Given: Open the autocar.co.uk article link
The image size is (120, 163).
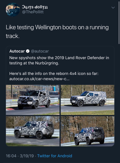Looking at the screenshot, I should 39,79.
